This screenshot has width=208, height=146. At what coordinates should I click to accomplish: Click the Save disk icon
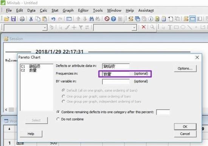pyautogui.click(x=13, y=19)
